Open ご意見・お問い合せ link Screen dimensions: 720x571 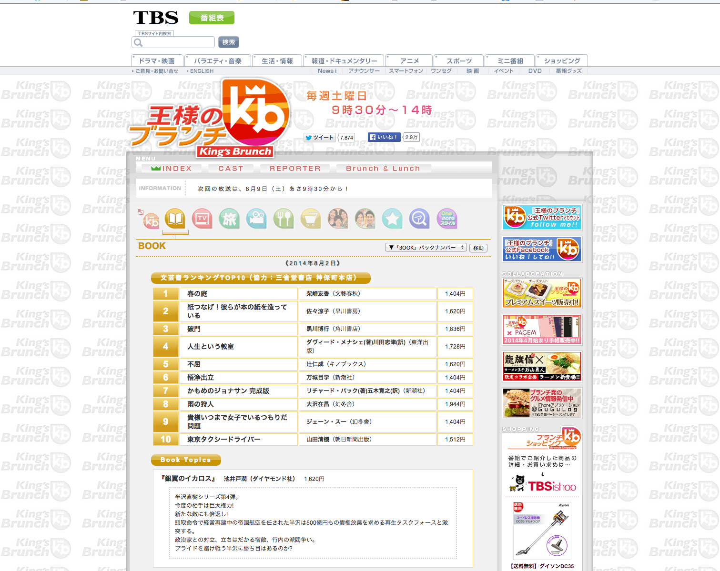click(x=156, y=71)
